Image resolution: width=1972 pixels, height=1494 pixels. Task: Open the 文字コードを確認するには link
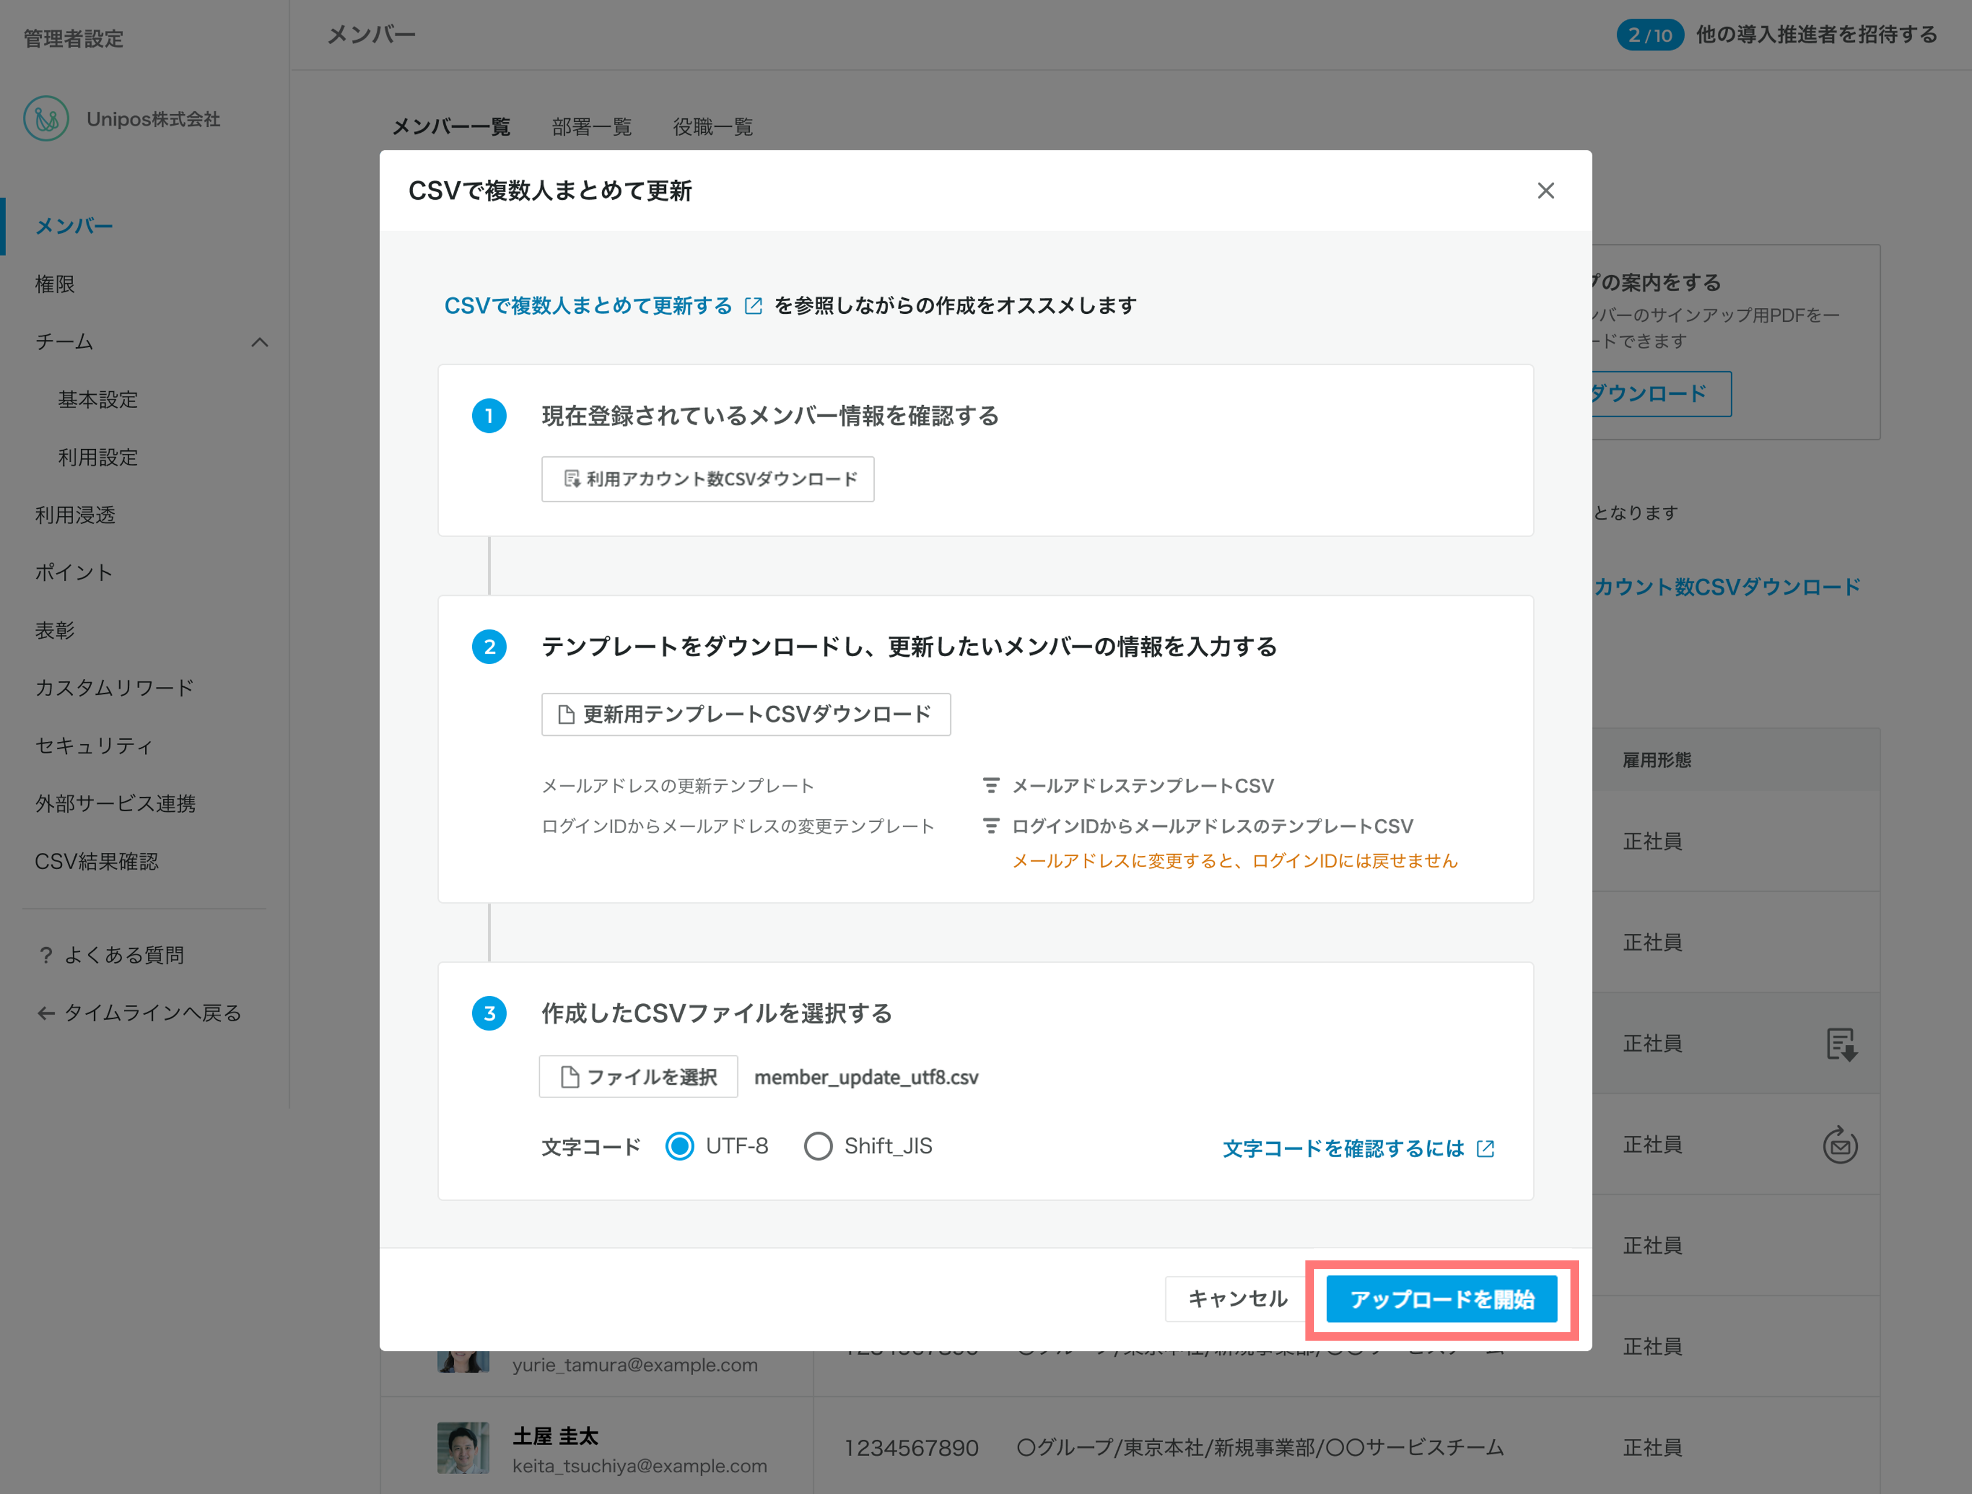[x=1343, y=1148]
